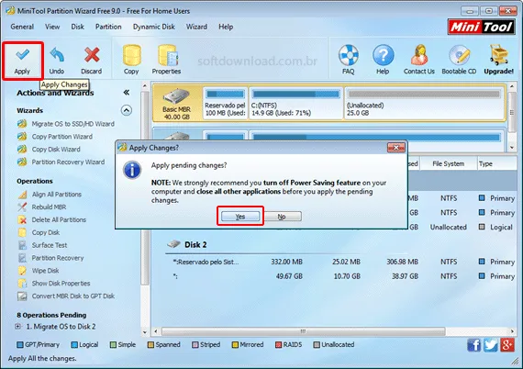The image size is (523, 369).
Task: Select the Reservado 100 MB partition block
Action: click(x=225, y=103)
